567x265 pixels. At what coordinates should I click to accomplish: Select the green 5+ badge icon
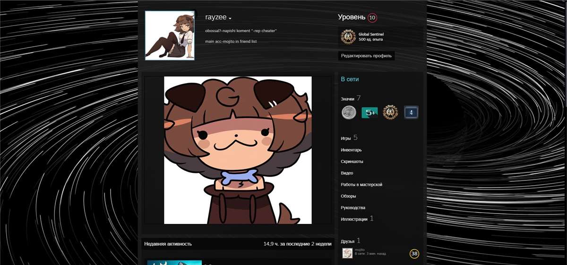369,112
